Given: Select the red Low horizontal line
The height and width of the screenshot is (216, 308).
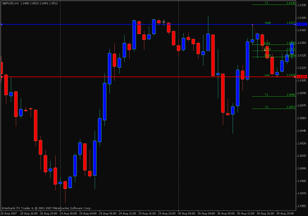Looking at the screenshot, I should pyautogui.click(x=148, y=77).
